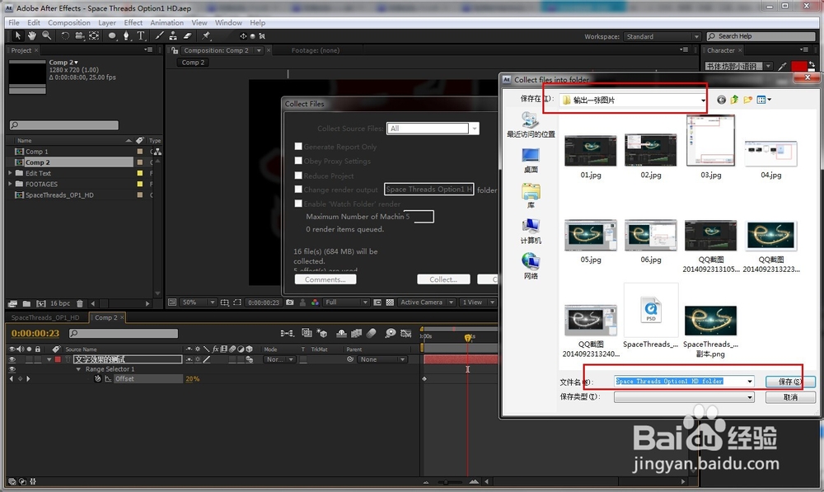The width and height of the screenshot is (824, 492).
Task: Click the new folder icon in Project panel
Action: [26, 303]
